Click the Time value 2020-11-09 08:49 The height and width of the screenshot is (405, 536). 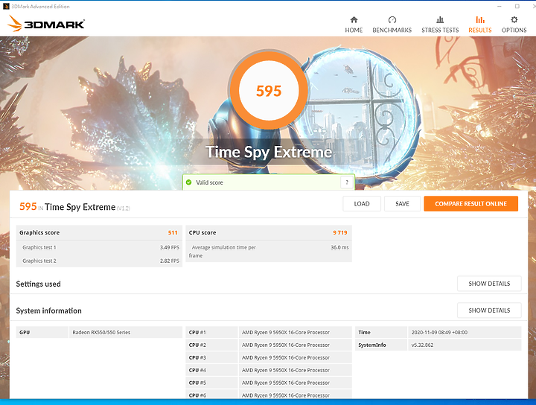pyautogui.click(x=439, y=332)
